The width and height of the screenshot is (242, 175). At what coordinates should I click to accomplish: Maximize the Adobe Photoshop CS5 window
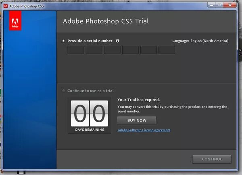tap(219, 5)
